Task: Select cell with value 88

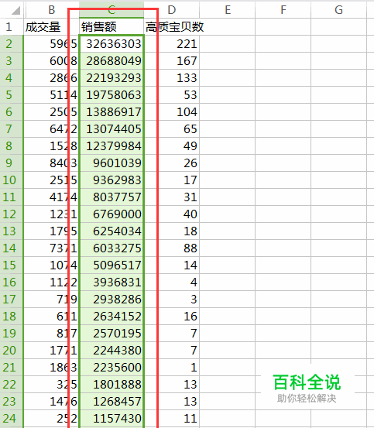Action: coord(172,248)
